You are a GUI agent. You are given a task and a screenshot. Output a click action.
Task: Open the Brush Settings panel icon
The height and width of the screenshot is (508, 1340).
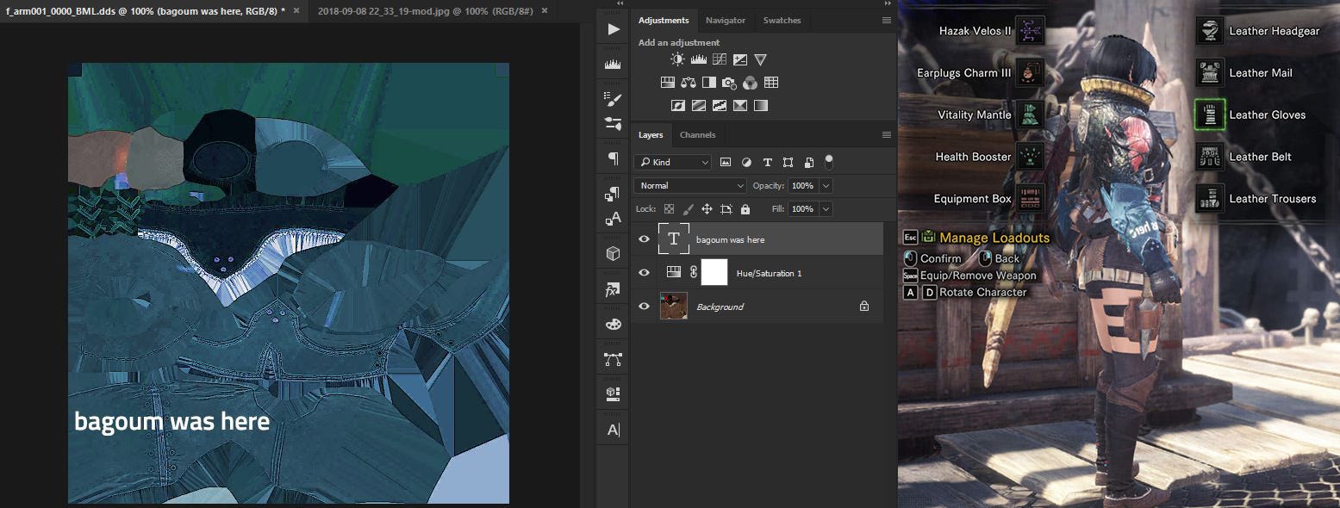click(x=614, y=99)
